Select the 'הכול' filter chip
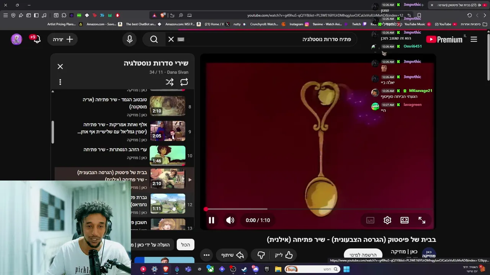490x275 pixels. point(186,245)
